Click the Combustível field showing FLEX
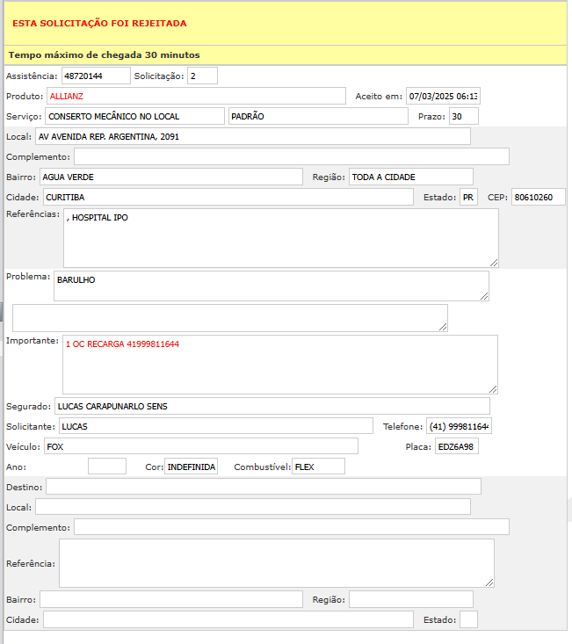 pos(318,467)
